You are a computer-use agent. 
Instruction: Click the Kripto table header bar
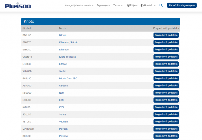coord(100,22)
